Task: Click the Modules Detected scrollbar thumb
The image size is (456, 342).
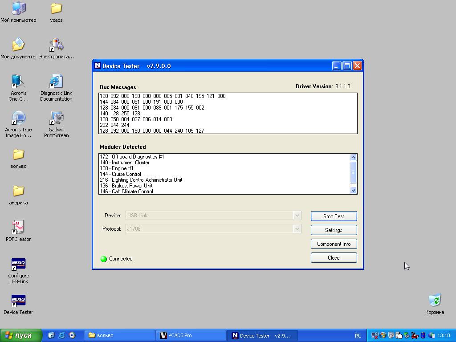Action: coord(353,172)
